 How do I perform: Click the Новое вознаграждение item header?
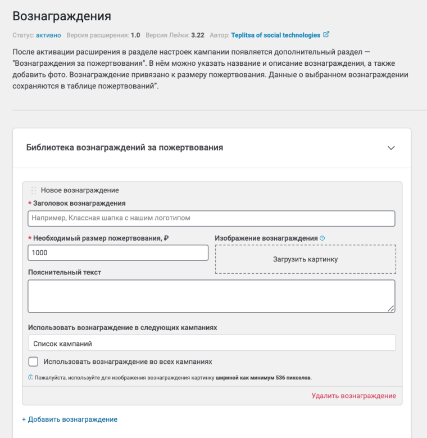80,191
